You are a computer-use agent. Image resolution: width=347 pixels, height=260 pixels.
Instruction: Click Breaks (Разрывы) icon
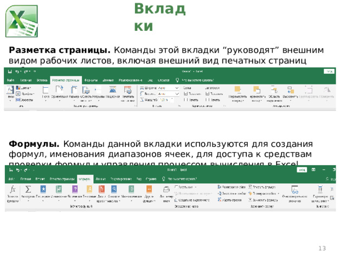(x=98, y=90)
